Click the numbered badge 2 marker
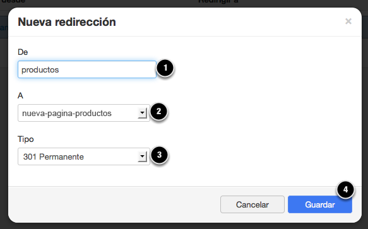The height and width of the screenshot is (229, 368). (x=159, y=112)
